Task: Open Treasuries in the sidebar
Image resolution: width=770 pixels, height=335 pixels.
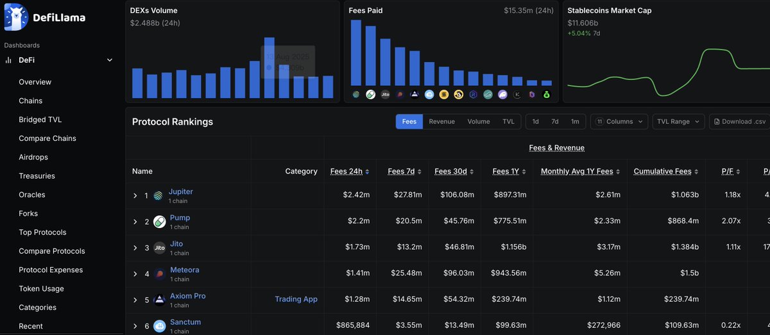Action: pyautogui.click(x=37, y=176)
